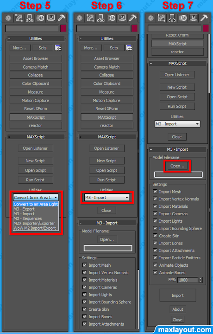Click Open... button in Step 7

[177, 166]
